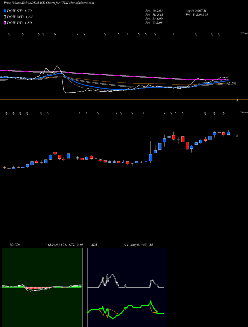Click the white DOW MT legend swatch

click(x=5, y=17)
